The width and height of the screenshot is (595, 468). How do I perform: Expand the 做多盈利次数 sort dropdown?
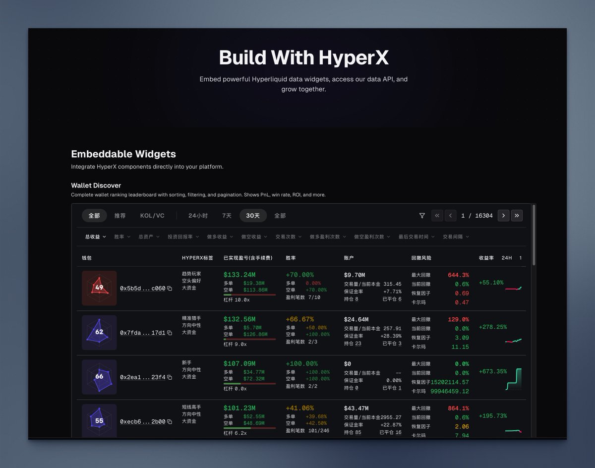click(328, 237)
